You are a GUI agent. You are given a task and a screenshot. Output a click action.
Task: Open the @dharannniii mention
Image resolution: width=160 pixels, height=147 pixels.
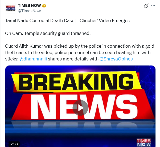(33, 59)
